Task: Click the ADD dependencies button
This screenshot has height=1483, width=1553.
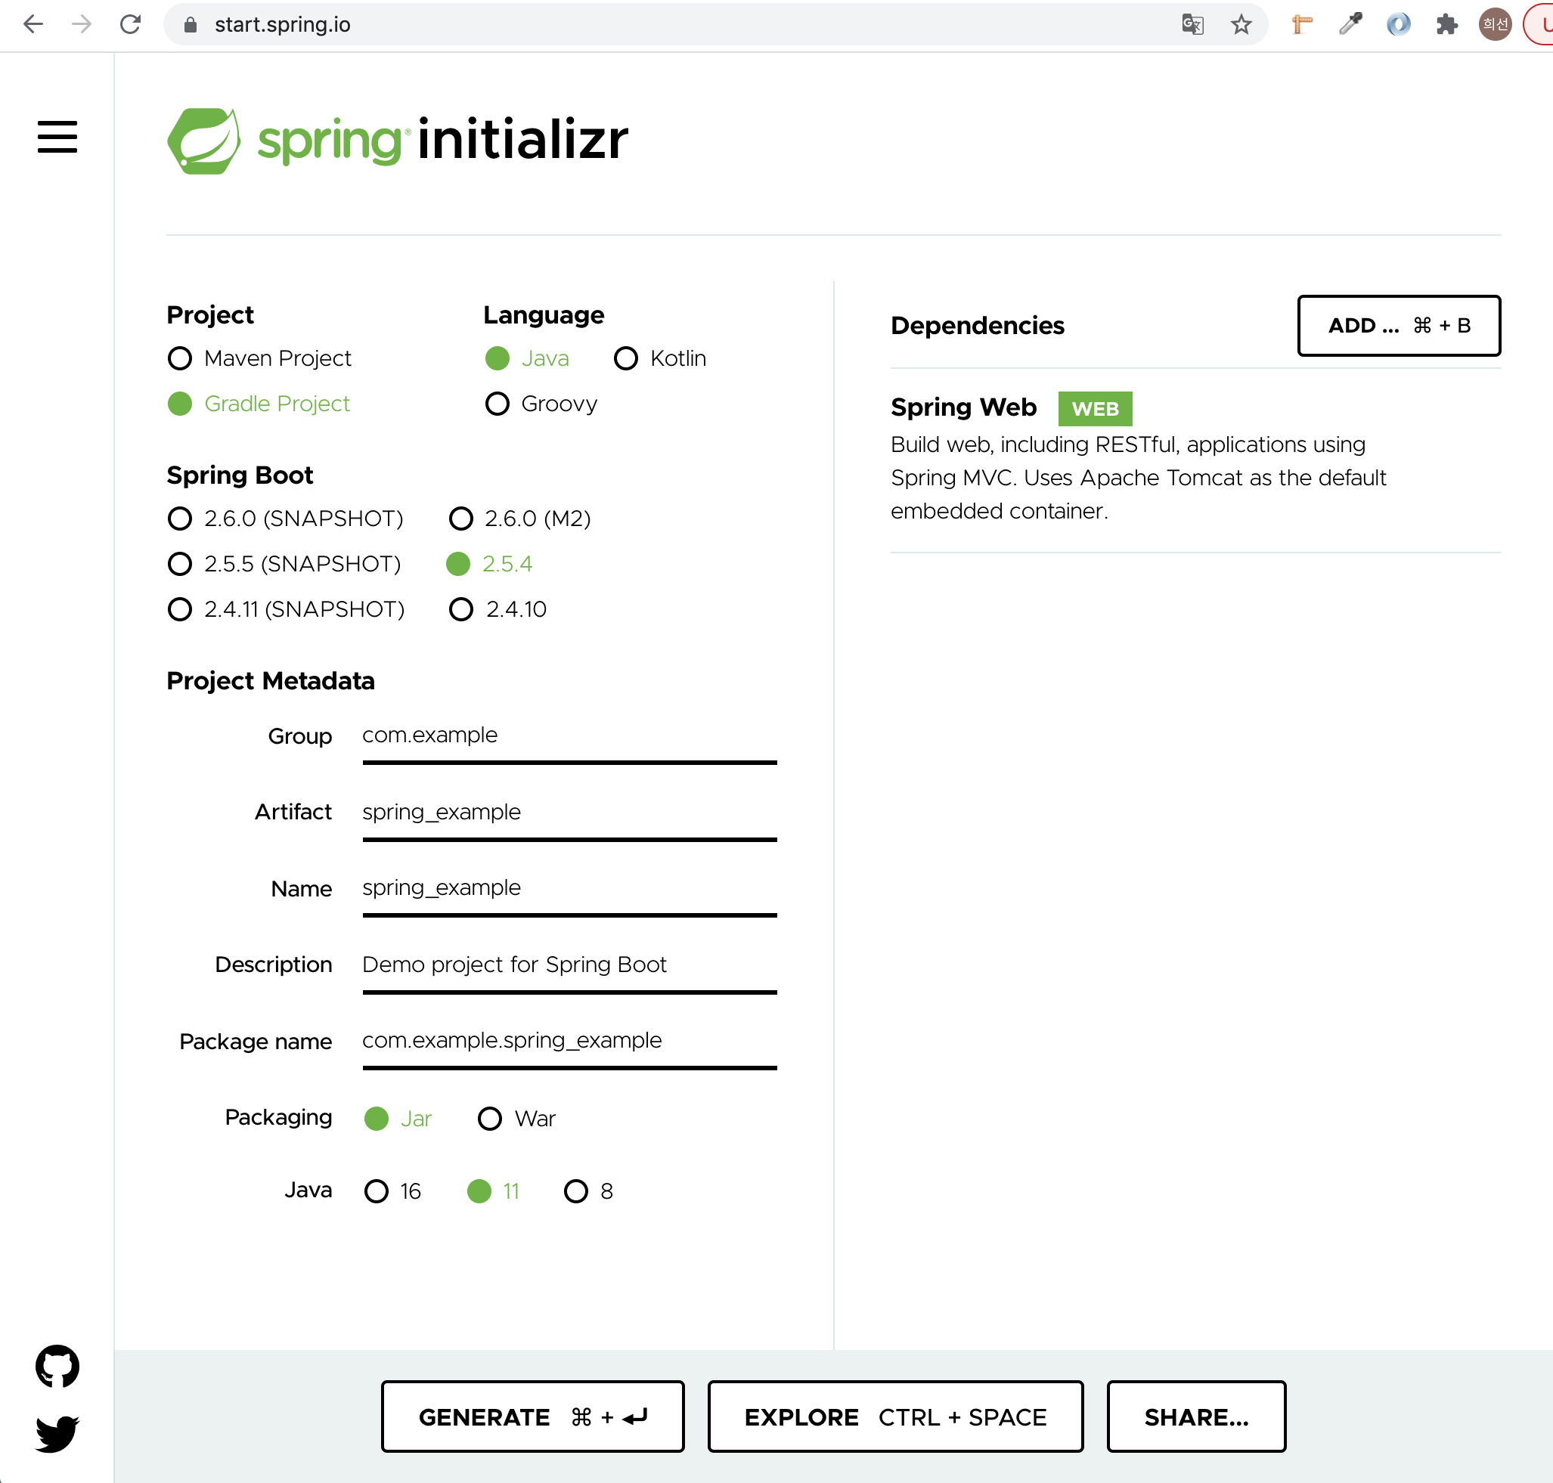Action: 1398,326
